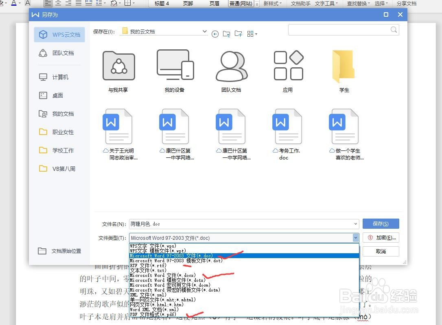This screenshot has height=325, width=442.
Task: Open 我的文档 in sidebar
Action: [56, 114]
